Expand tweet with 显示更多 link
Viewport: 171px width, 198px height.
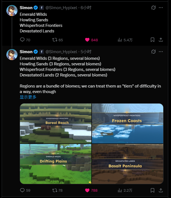tap(28, 97)
